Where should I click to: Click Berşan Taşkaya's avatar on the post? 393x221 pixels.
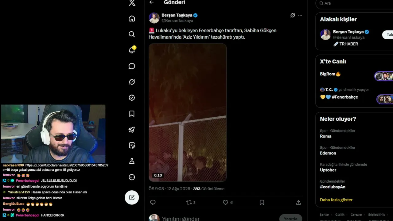pos(154,18)
